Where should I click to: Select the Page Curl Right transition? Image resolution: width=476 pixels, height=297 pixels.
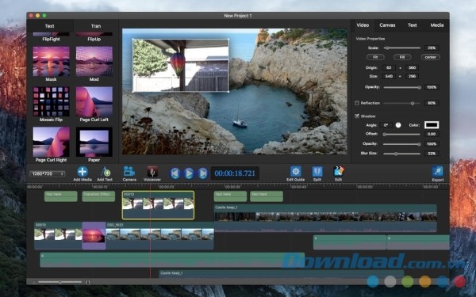point(51,142)
